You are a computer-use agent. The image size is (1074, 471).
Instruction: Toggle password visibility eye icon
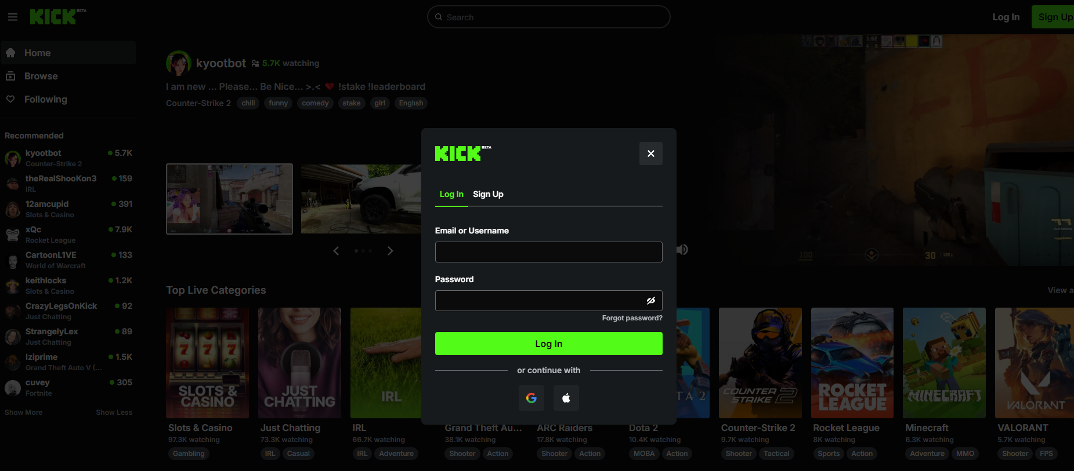click(650, 301)
